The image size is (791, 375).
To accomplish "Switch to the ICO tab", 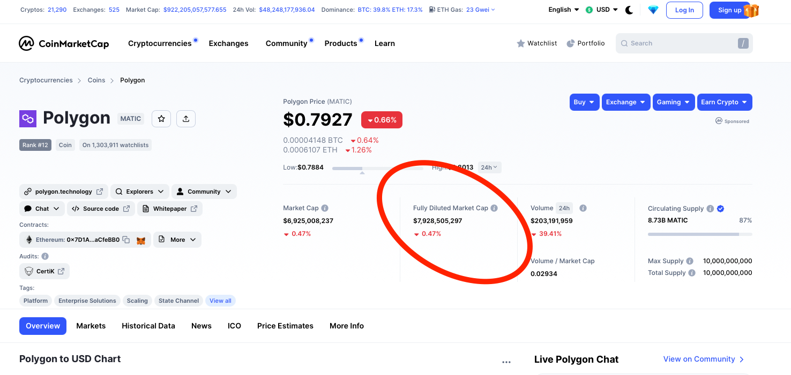I will (234, 326).
